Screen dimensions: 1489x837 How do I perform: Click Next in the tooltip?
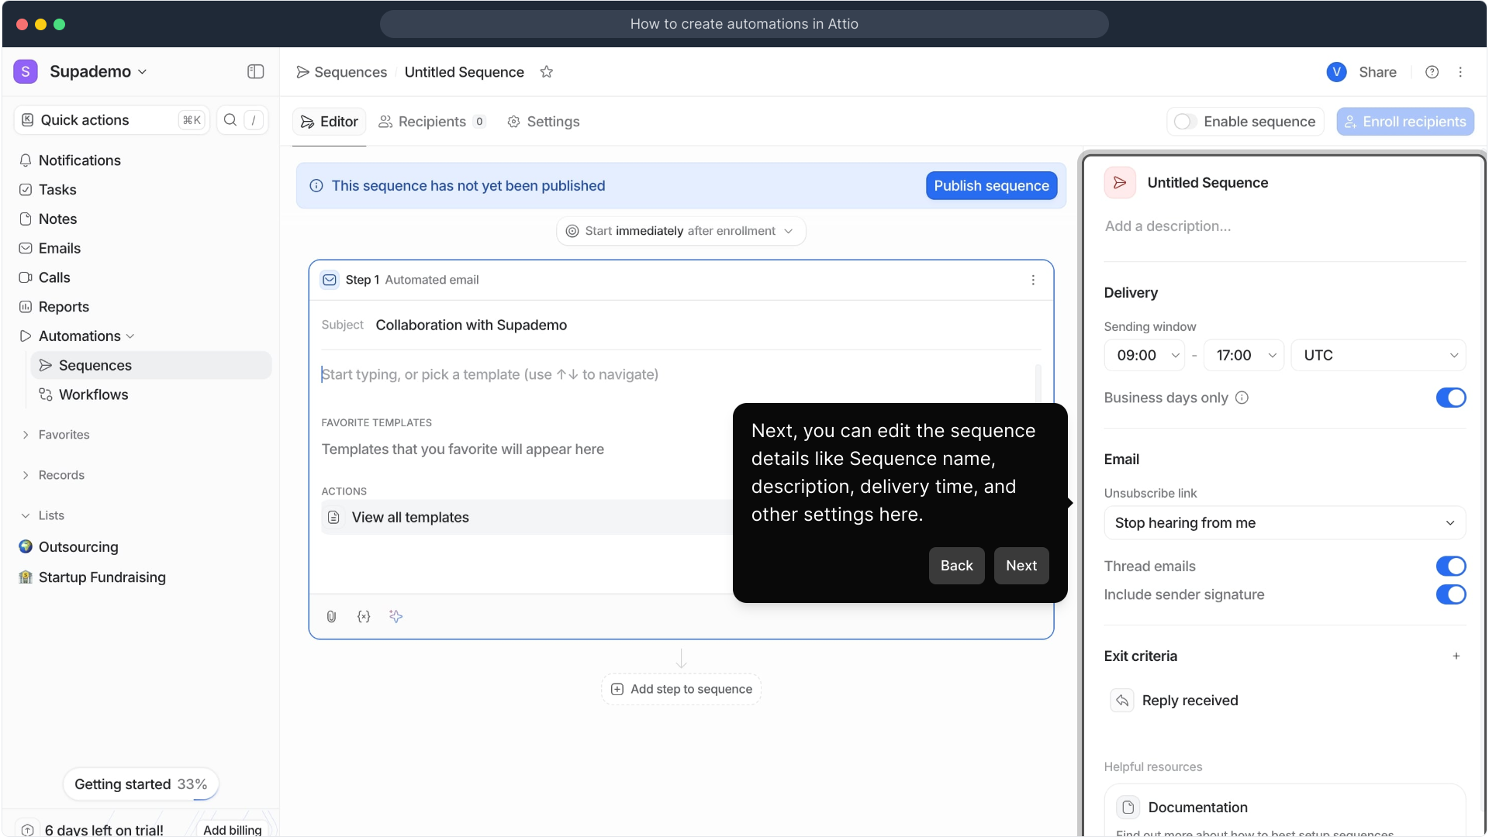pos(1021,566)
